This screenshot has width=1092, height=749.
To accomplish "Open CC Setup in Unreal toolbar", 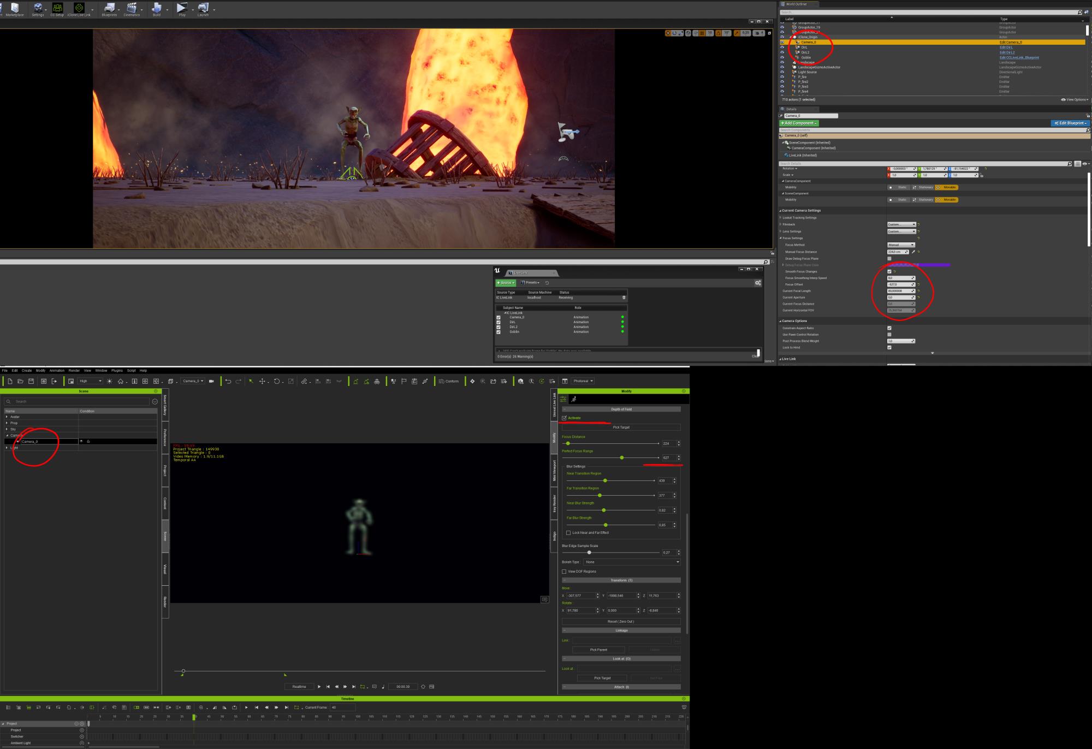I will click(57, 9).
